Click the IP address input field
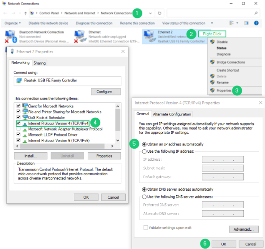 click(223, 159)
